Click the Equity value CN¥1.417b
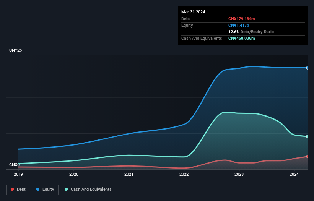Screen dimensions: 314x201 (239, 25)
